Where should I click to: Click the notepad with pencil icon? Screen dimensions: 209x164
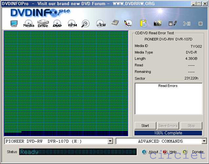click(x=173, y=23)
